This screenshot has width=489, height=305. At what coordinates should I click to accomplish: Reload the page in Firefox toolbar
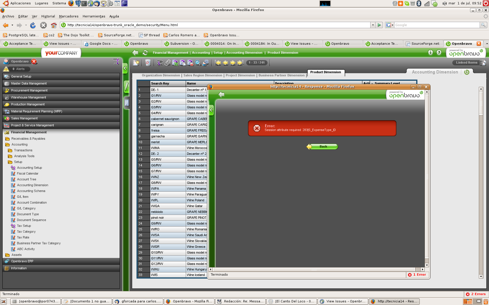pos(33,25)
